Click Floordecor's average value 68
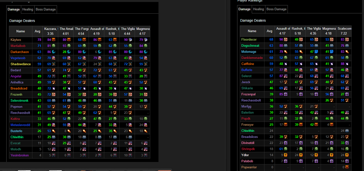Image resolution: width=364 pixels, height=171 pixels. (x=271, y=40)
